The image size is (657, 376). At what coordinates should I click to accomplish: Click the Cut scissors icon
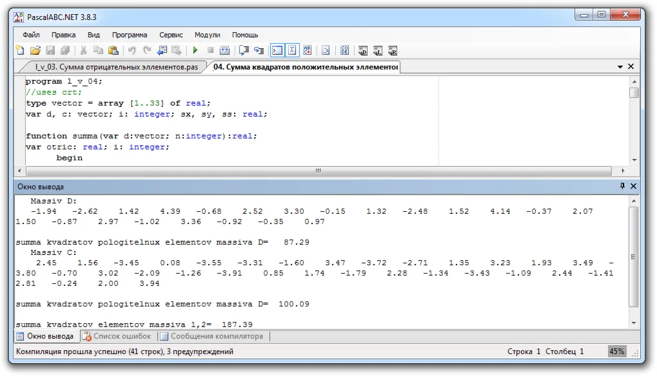click(x=83, y=50)
